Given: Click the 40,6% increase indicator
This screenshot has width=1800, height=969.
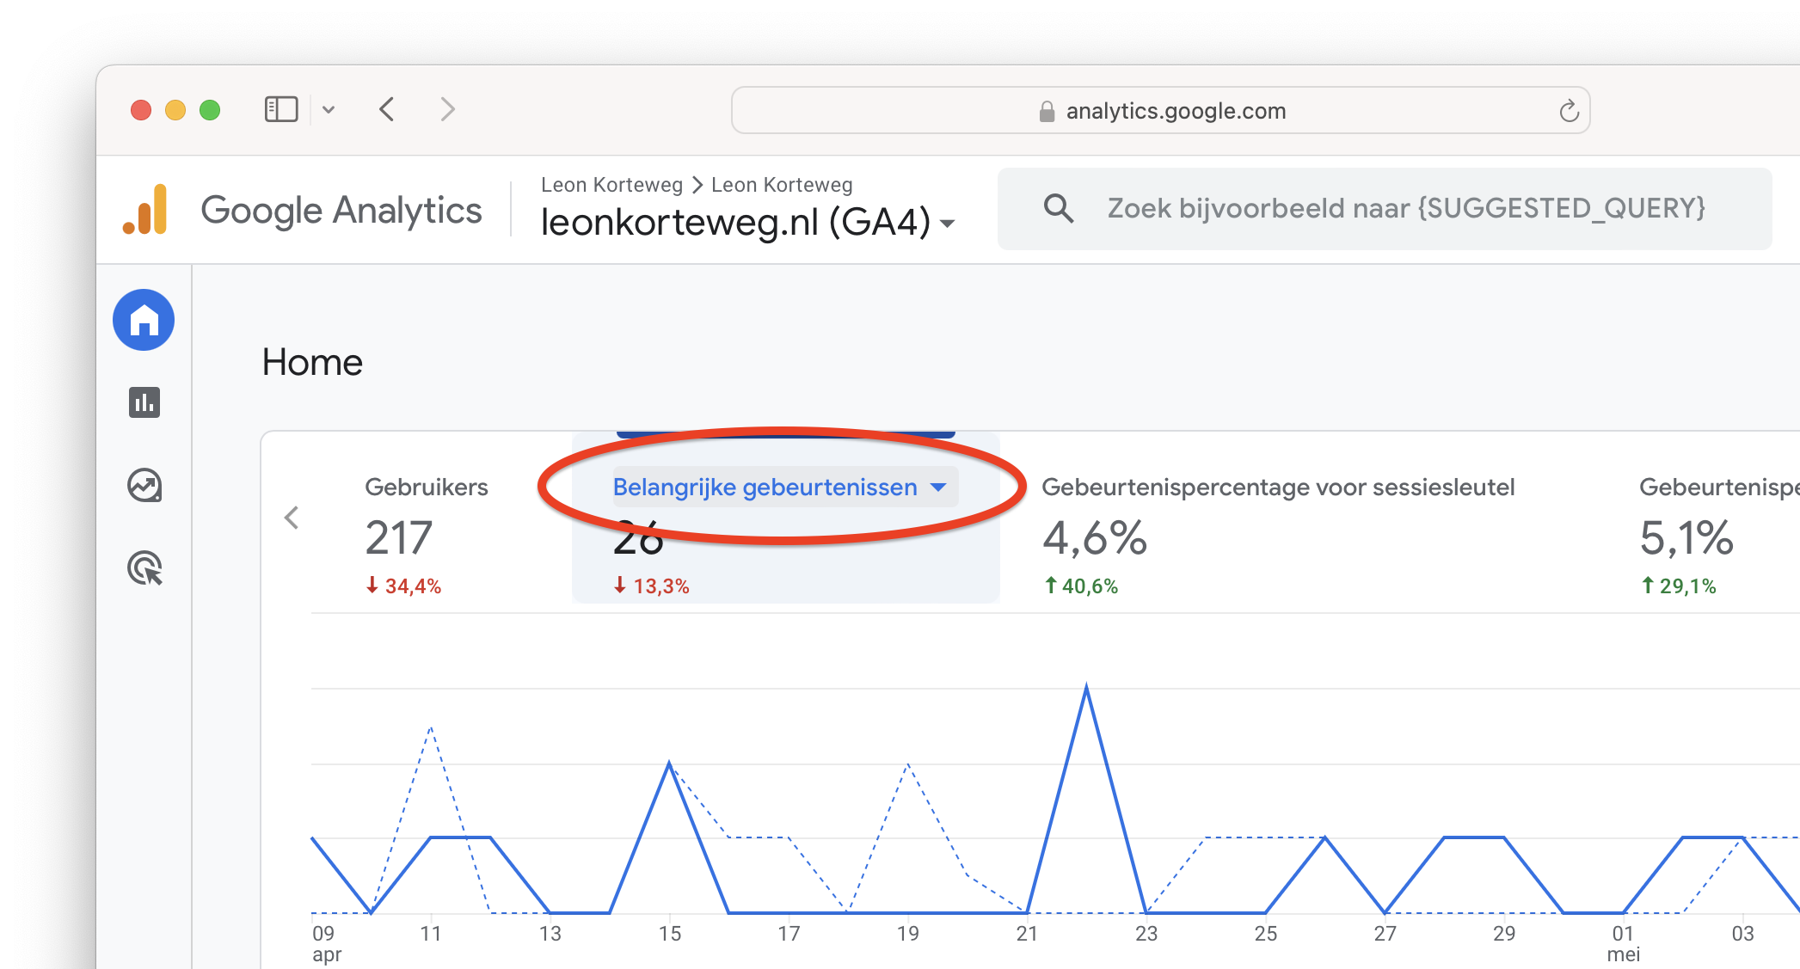Looking at the screenshot, I should (x=1080, y=586).
